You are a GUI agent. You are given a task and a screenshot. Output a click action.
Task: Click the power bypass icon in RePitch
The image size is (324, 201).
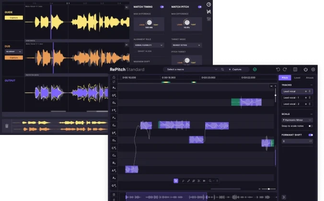pos(306,69)
